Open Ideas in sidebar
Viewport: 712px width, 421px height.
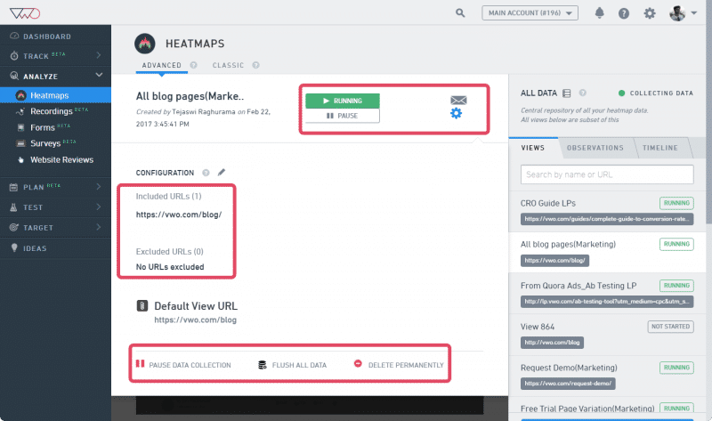coord(55,248)
